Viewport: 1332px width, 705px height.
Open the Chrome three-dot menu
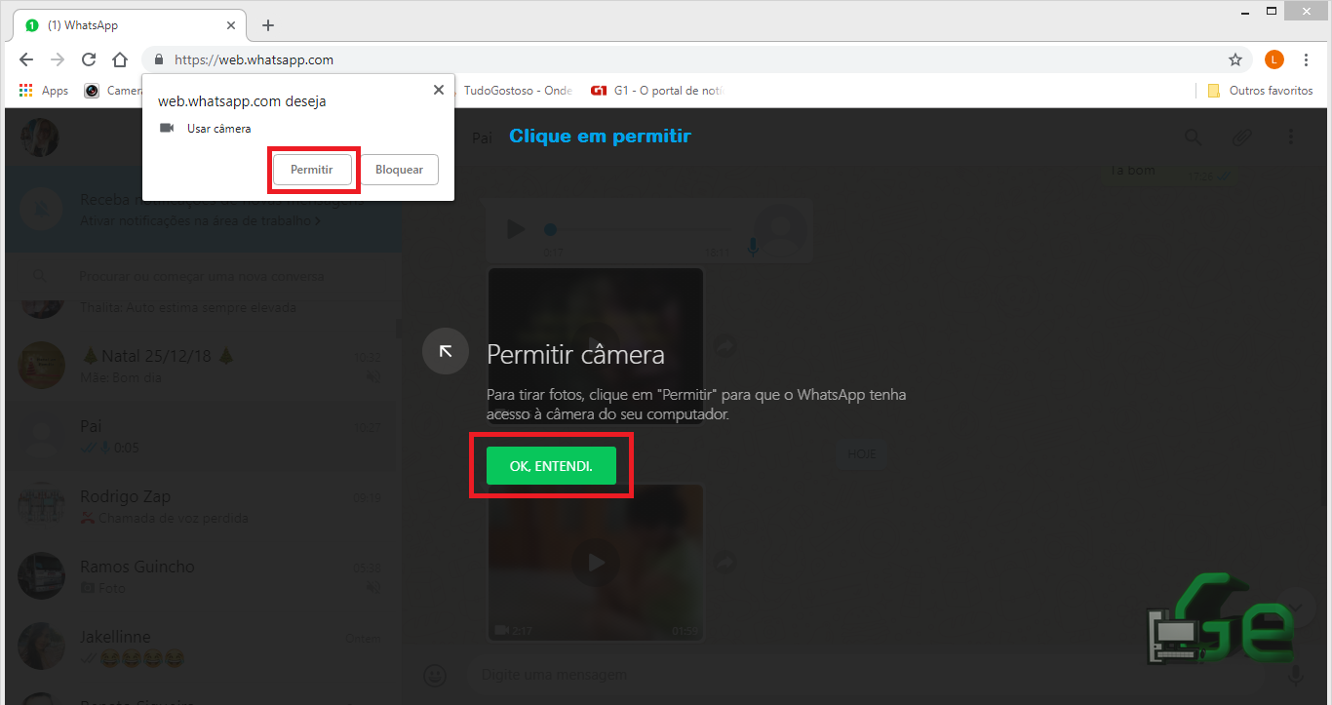point(1307,59)
